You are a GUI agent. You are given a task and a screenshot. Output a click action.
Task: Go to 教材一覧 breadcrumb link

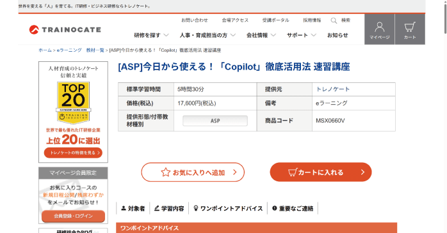95,50
